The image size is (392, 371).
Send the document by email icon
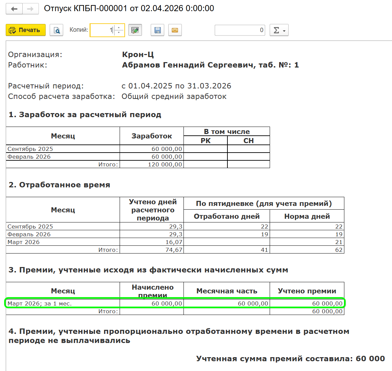tap(175, 30)
